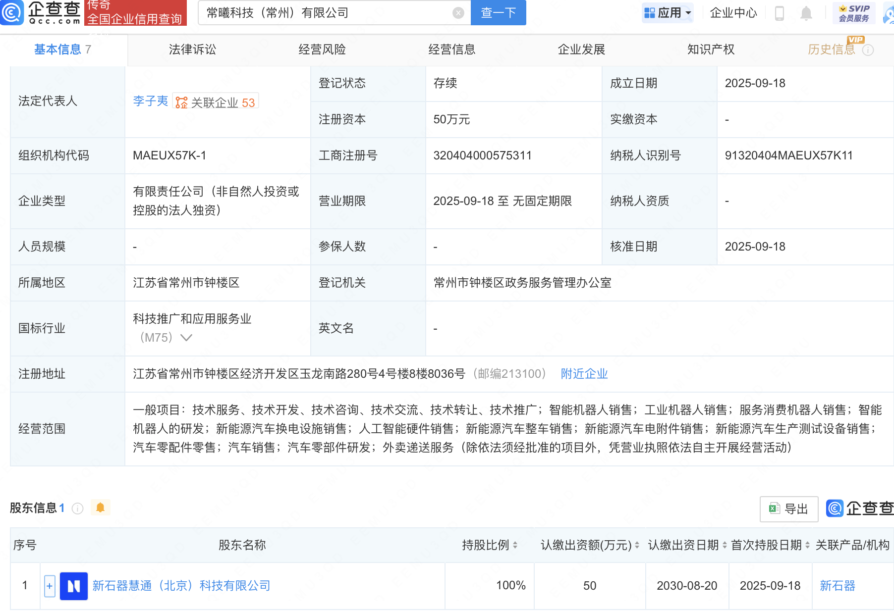Open 关联企业 53 link
This screenshot has width=894, height=611.
click(216, 102)
